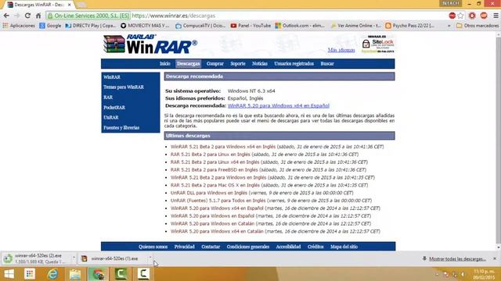Open File Explorer from the taskbar
The image size is (501, 281).
[75, 274]
